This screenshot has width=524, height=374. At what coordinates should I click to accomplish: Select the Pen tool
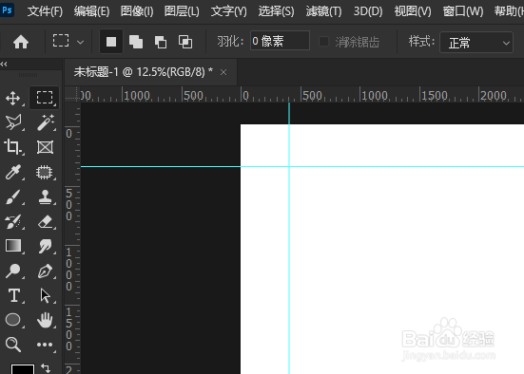pyautogui.click(x=45, y=271)
